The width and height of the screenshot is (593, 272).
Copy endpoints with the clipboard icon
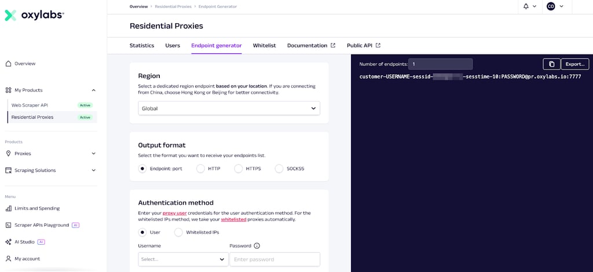tap(551, 64)
